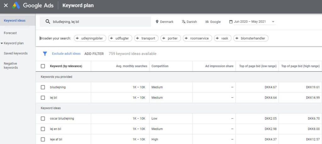Click keyword text oscar biludlejning
322x144 pixels.
tap(62, 119)
